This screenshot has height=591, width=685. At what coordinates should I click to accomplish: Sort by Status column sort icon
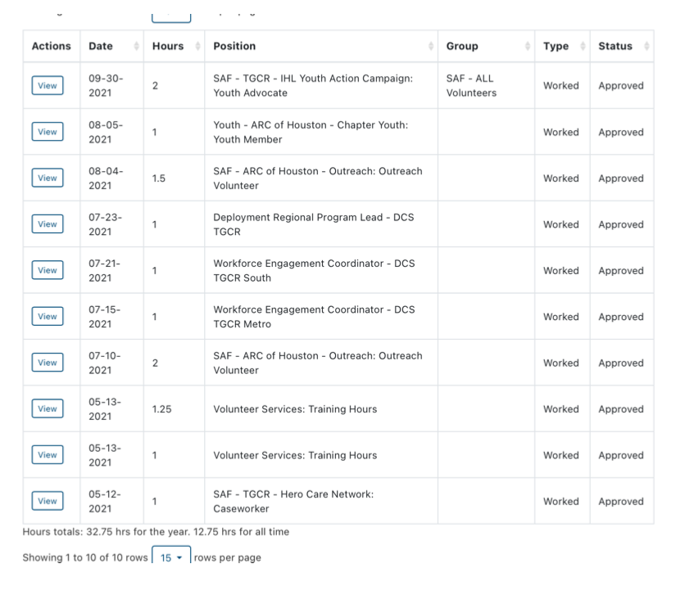click(x=647, y=47)
